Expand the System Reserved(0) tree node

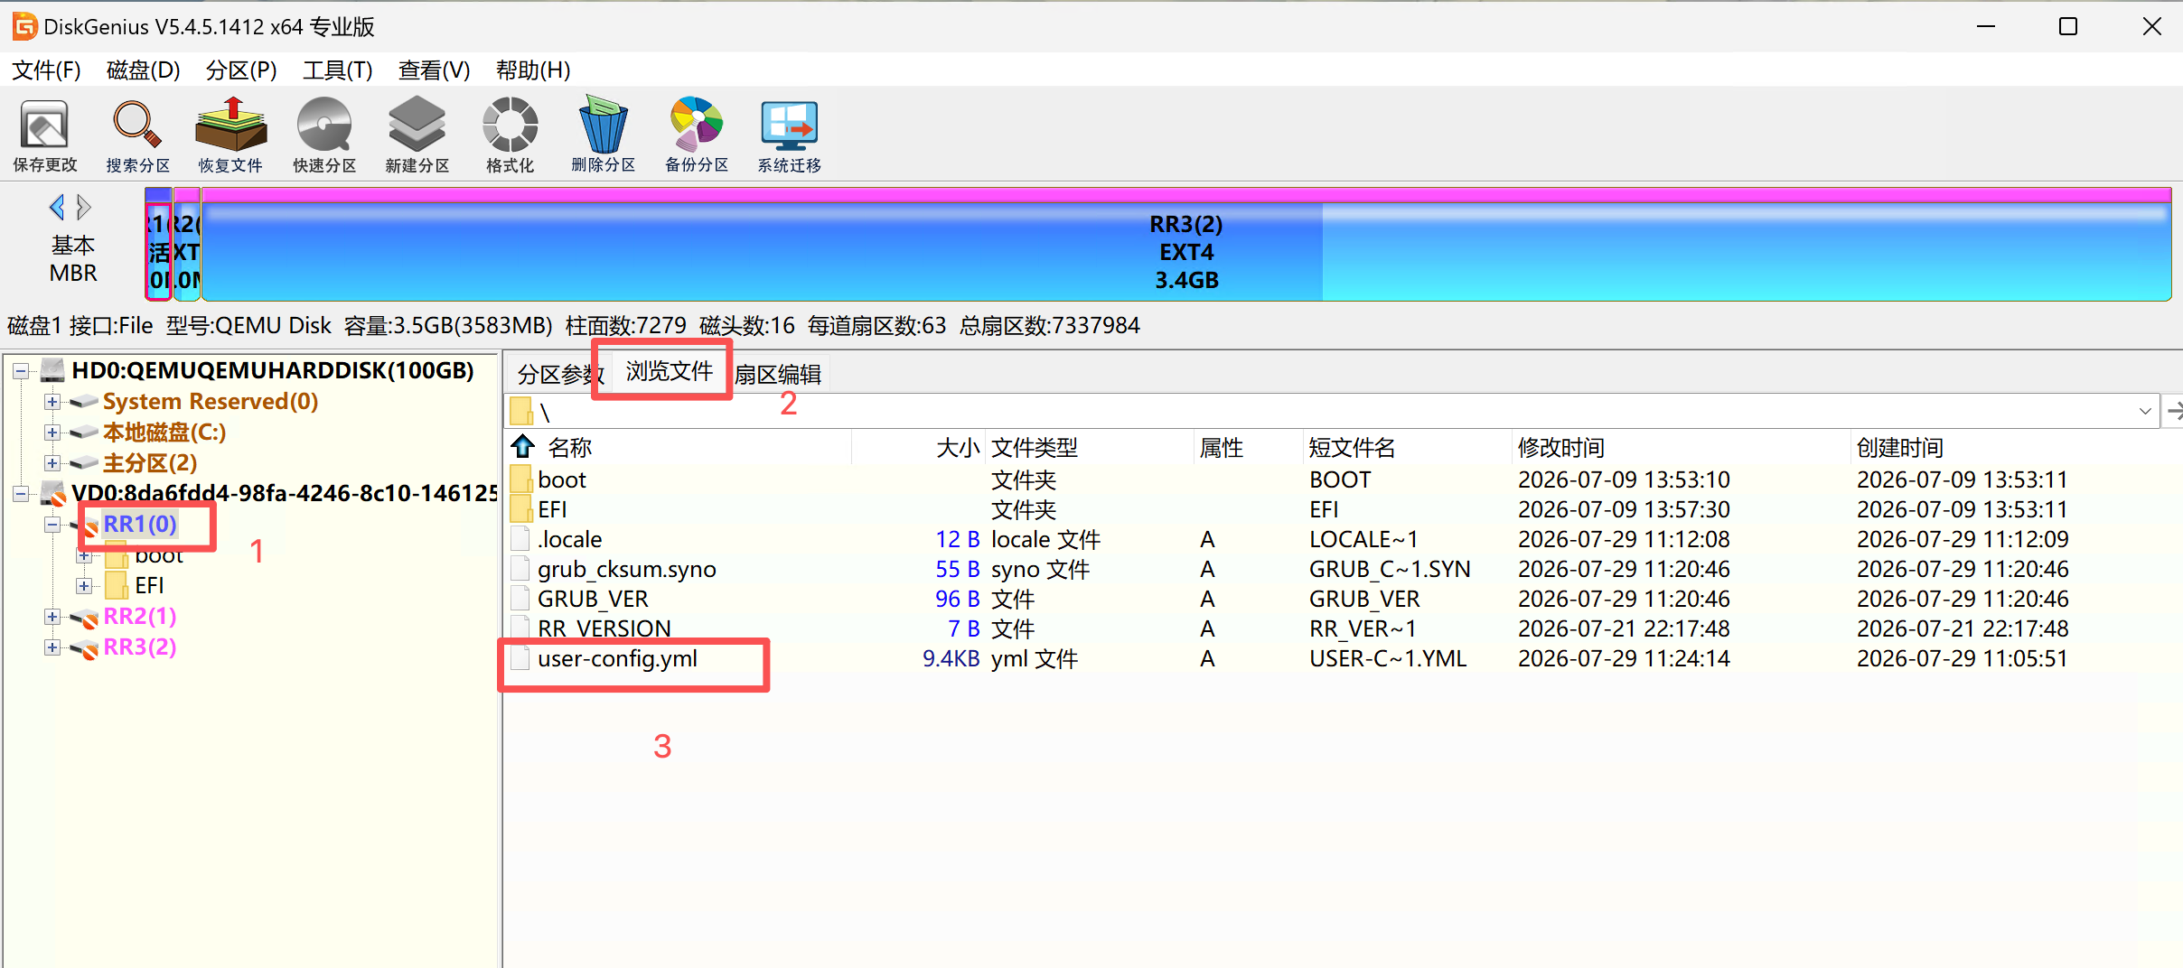coord(52,402)
